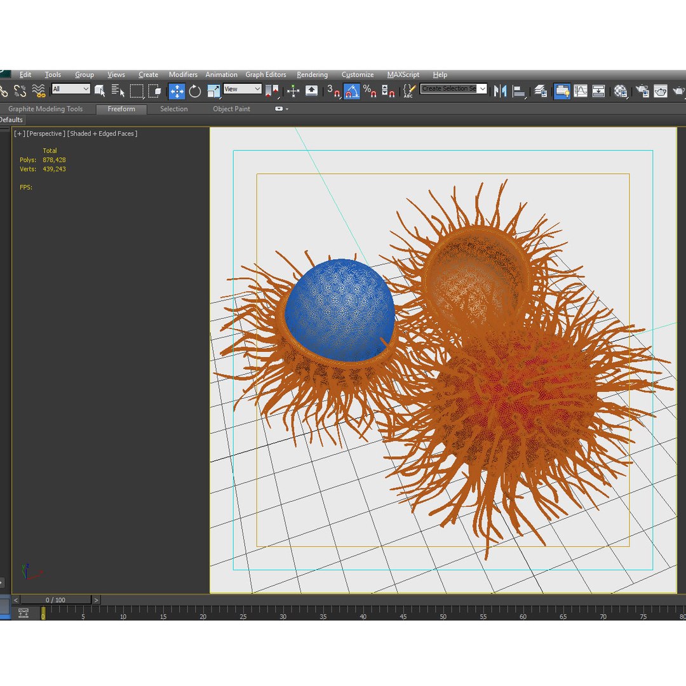Click the '0 / 100' time slider
686x686 pixels.
55,600
